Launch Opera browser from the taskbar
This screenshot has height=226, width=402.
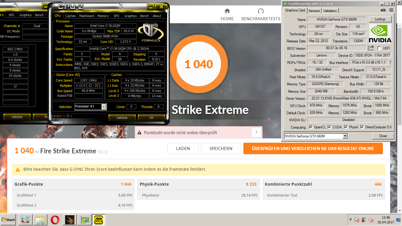55,220
